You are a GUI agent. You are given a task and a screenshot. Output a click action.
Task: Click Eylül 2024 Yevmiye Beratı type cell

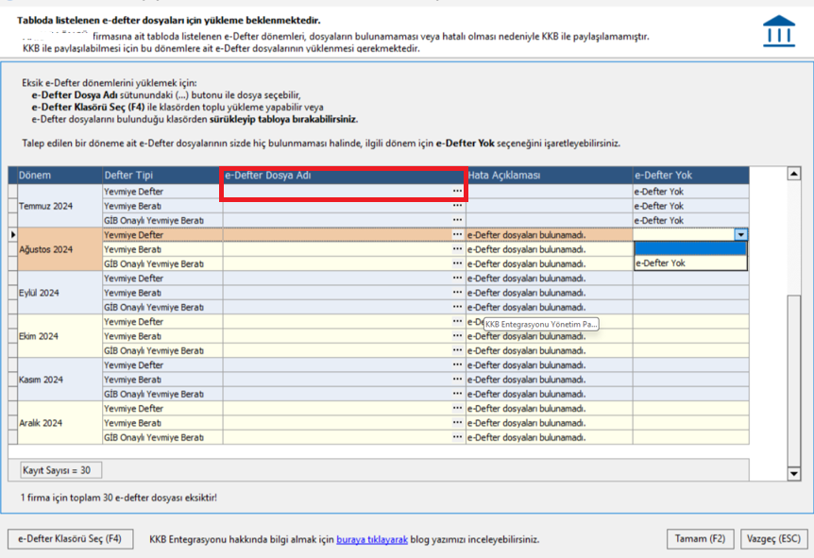click(162, 293)
